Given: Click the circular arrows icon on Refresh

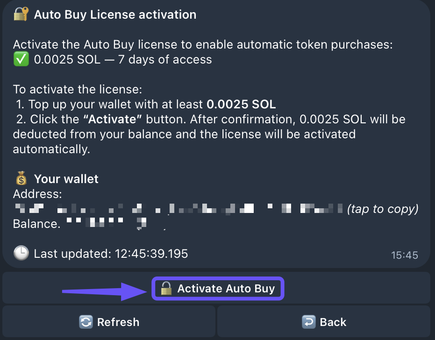Looking at the screenshot, I should pyautogui.click(x=86, y=322).
